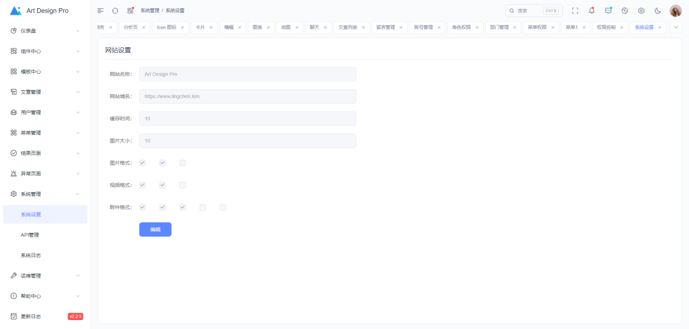Toggle second checkbox in 图片格式 row
Viewport: 689px width, 329px height.
click(163, 163)
